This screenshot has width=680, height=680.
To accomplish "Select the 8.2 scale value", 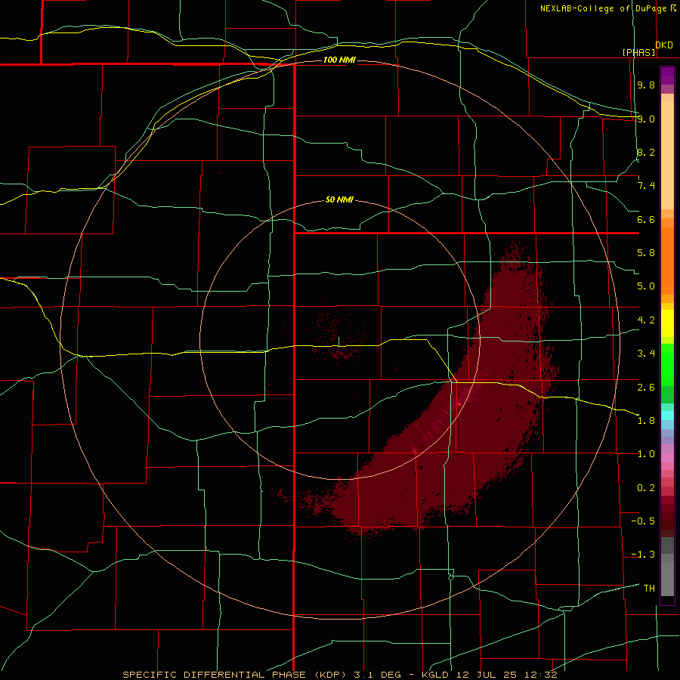I will coord(646,152).
